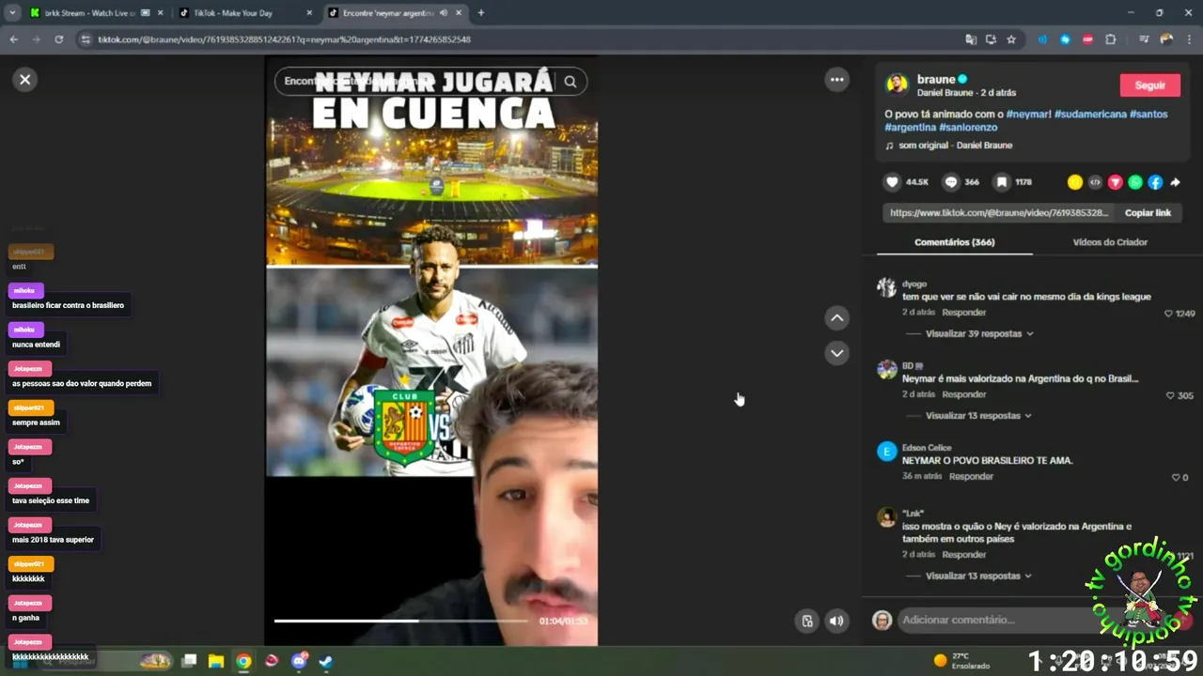
Task: Click install app icon in address bar
Action: [x=991, y=39]
